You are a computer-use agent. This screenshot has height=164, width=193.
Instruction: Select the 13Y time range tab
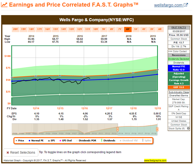(x=72, y=29)
